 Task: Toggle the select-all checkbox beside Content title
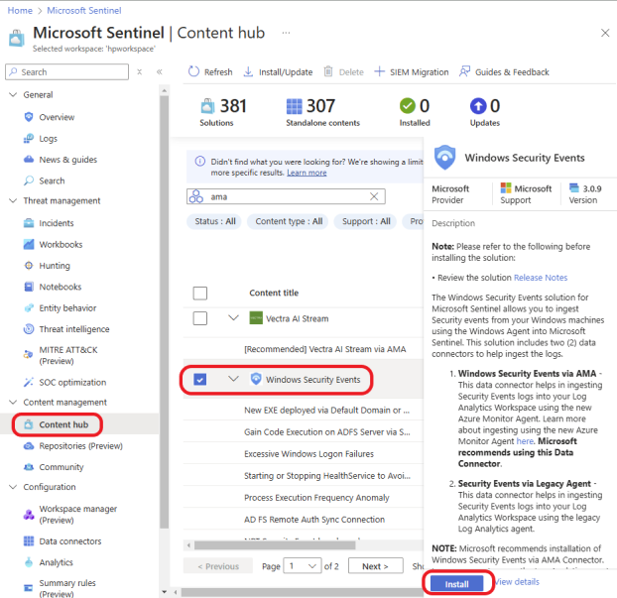200,293
